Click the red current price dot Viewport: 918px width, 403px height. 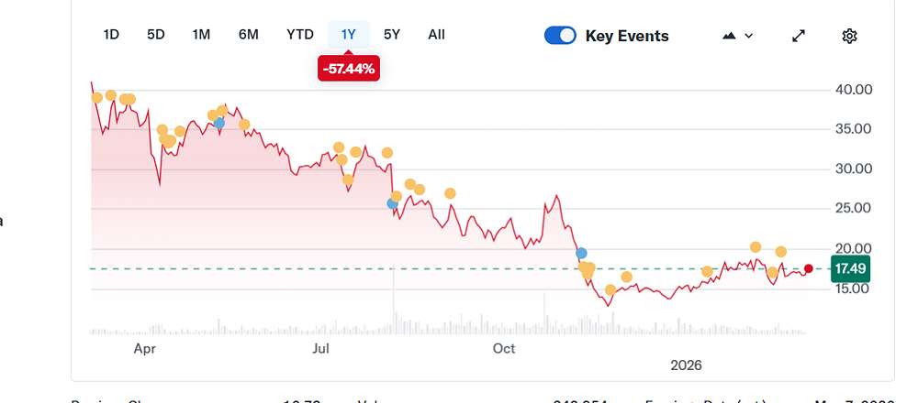coord(809,268)
